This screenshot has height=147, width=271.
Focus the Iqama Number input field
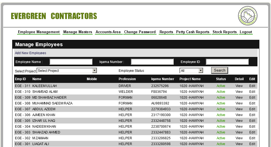[x=152, y=62]
